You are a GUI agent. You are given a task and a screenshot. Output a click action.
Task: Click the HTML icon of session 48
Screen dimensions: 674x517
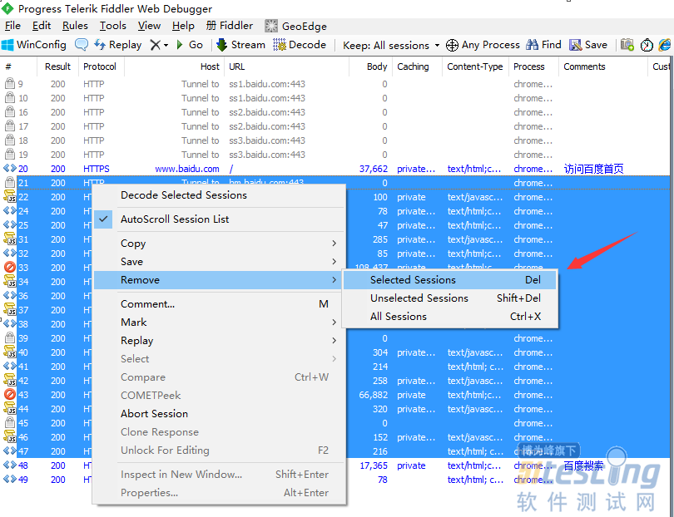click(9, 465)
